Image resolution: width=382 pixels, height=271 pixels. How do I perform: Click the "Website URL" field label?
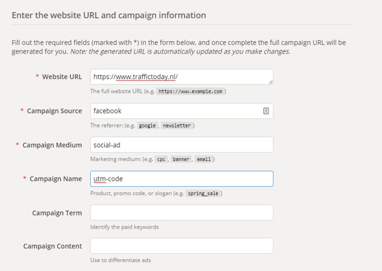tap(62, 76)
